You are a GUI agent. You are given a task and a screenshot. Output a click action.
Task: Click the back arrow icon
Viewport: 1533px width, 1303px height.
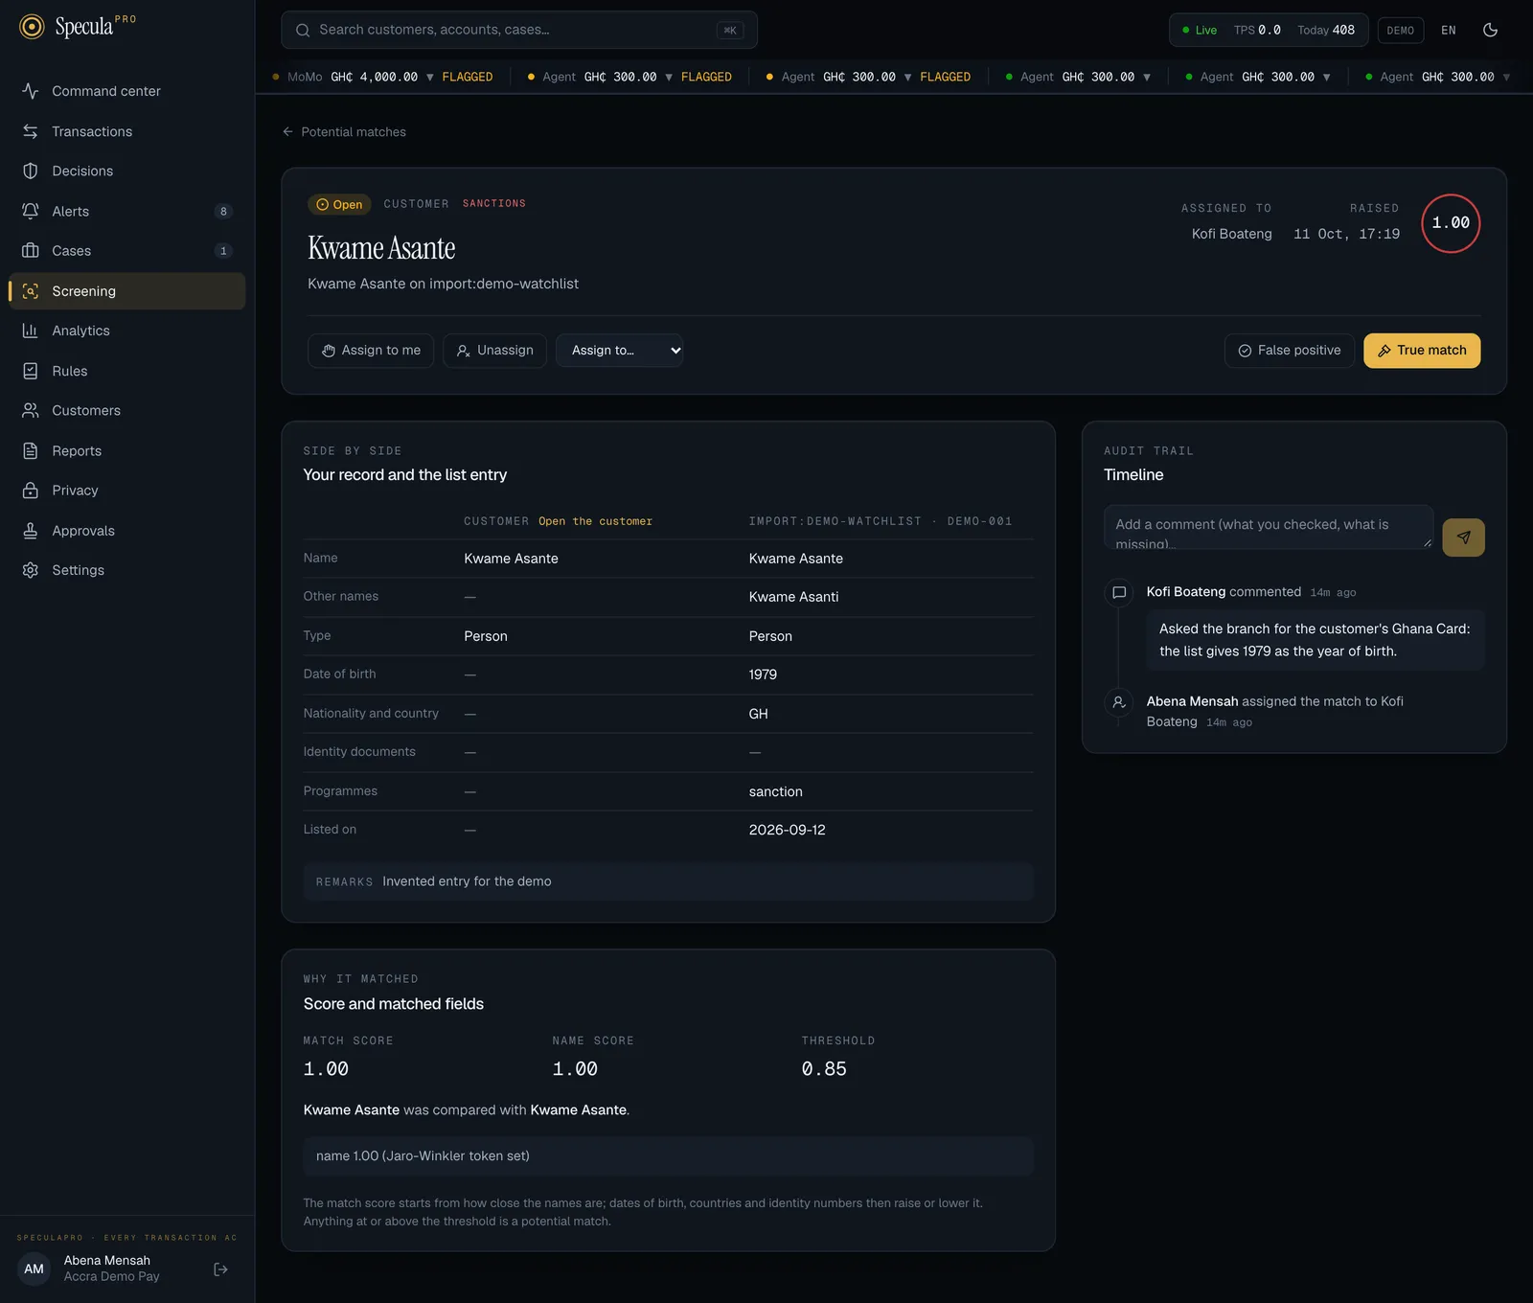(x=287, y=132)
